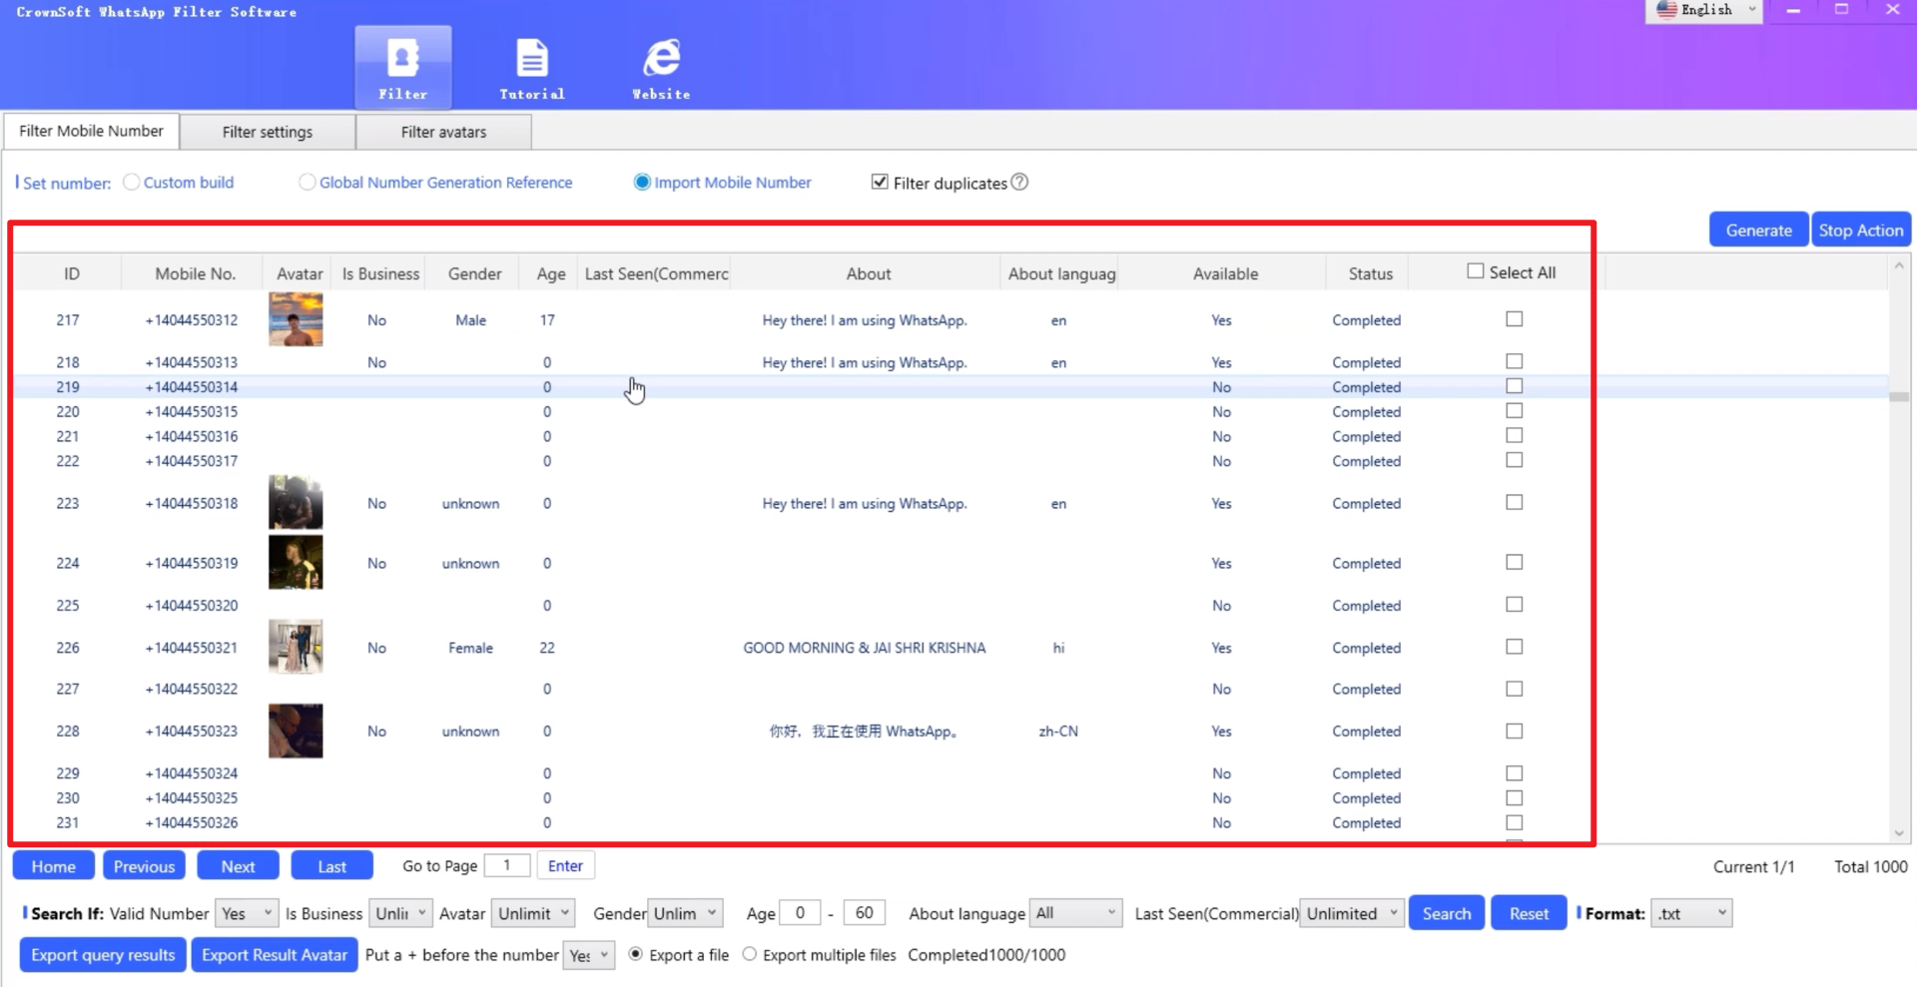
Task: Open the Is Business filter dropdown
Action: [400, 913]
